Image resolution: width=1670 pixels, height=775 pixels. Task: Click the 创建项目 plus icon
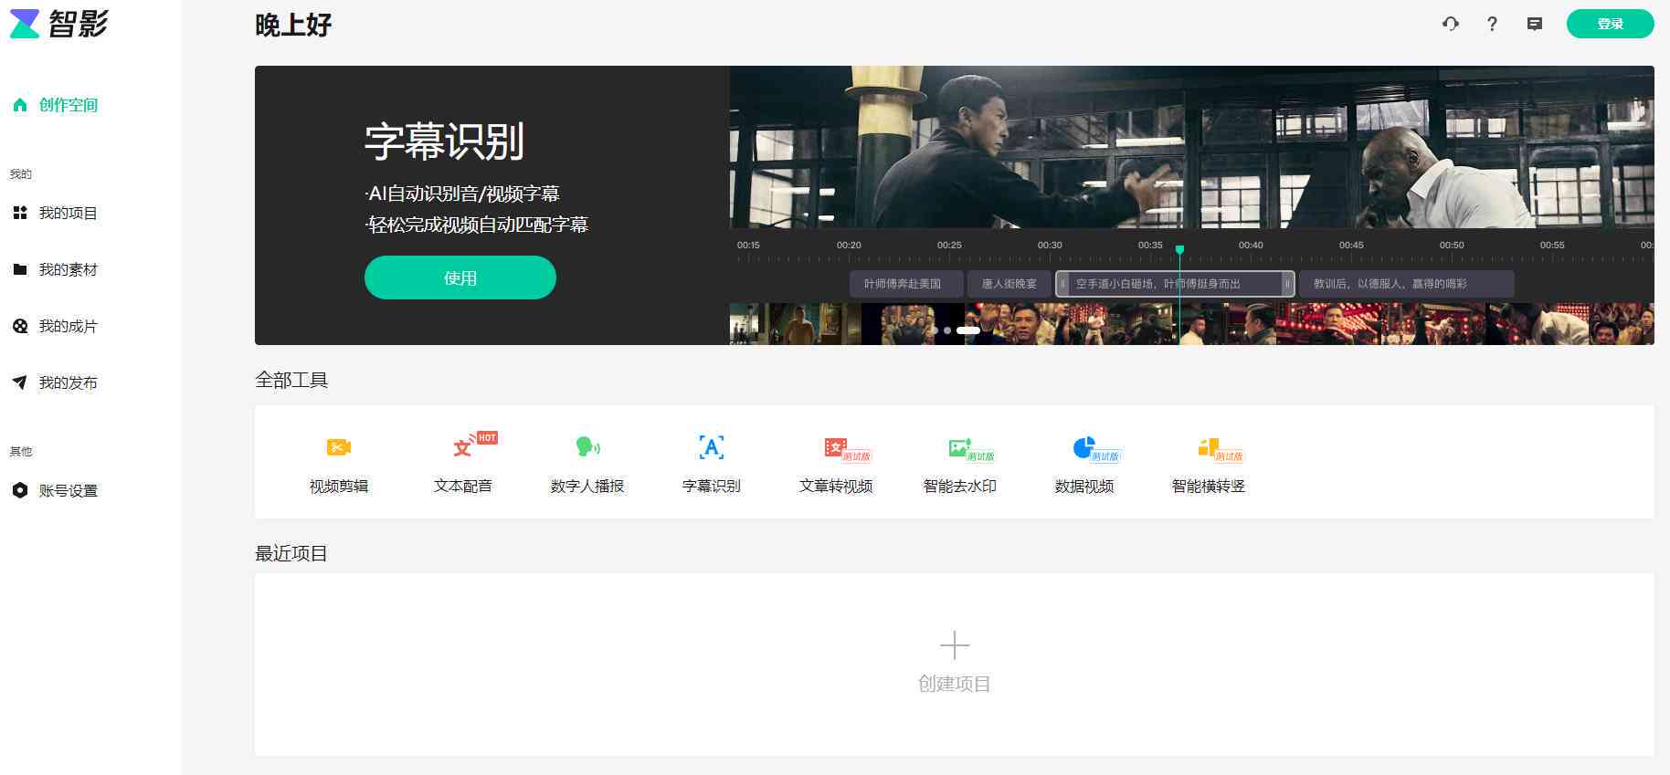[x=955, y=645]
